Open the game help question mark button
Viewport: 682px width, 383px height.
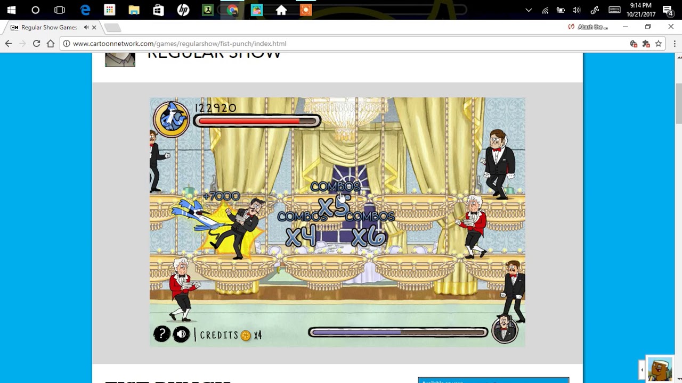pyautogui.click(x=161, y=334)
